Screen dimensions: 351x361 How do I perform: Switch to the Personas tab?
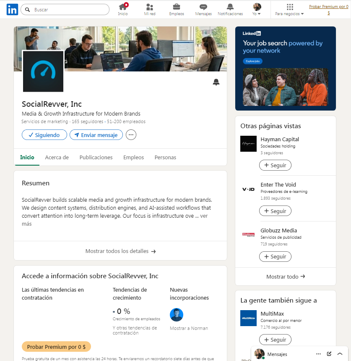(165, 158)
